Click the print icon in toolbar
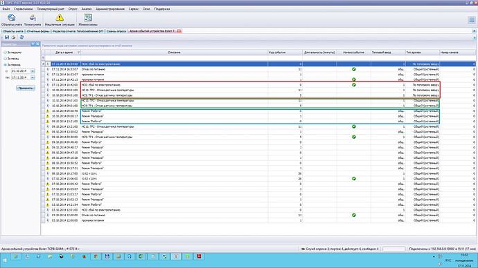478x268 pixels. pos(13,37)
